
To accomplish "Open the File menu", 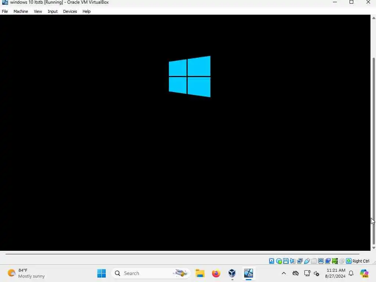I will 5,11.
